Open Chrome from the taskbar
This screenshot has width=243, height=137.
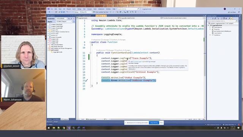64,128
